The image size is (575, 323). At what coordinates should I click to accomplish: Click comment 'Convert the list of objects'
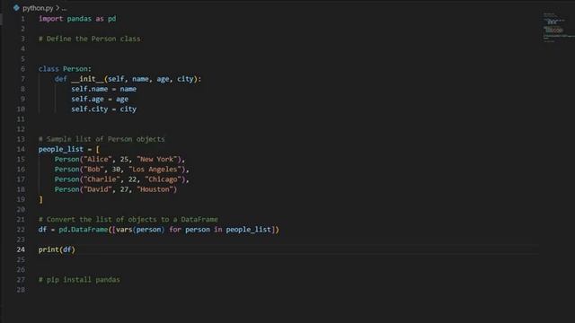(128, 219)
